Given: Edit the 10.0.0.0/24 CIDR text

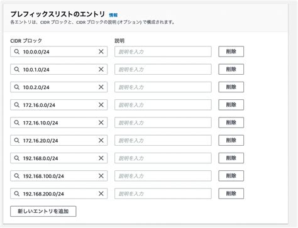Looking at the screenshot, I should (36, 52).
